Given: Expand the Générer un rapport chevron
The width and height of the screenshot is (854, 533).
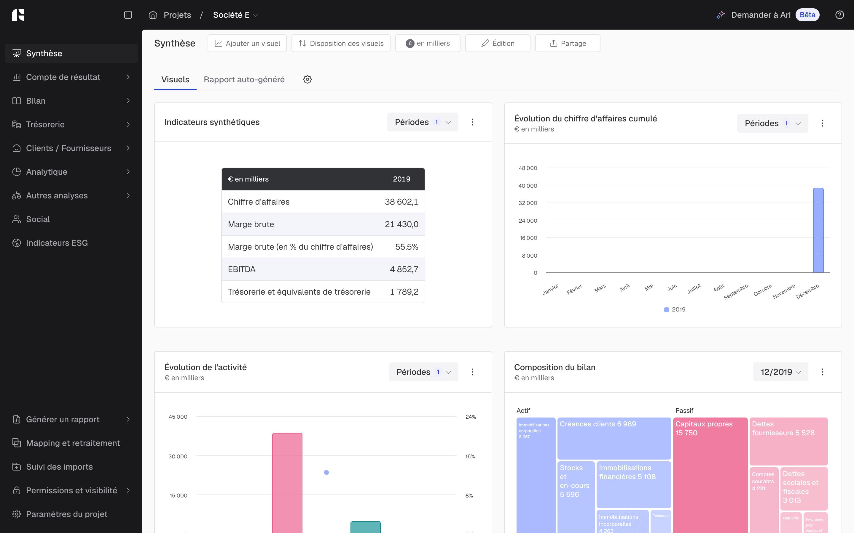Looking at the screenshot, I should 128,419.
